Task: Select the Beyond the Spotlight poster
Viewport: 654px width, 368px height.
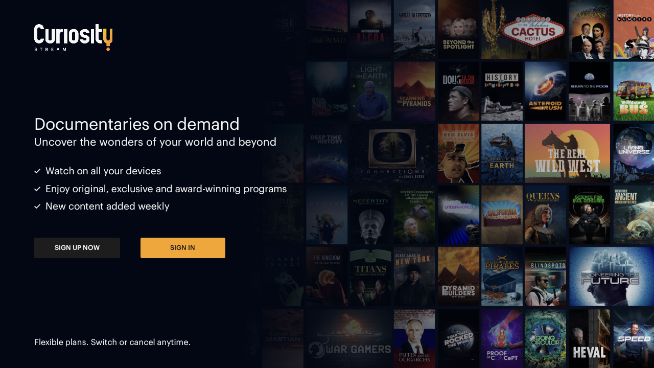Action: coord(459,29)
